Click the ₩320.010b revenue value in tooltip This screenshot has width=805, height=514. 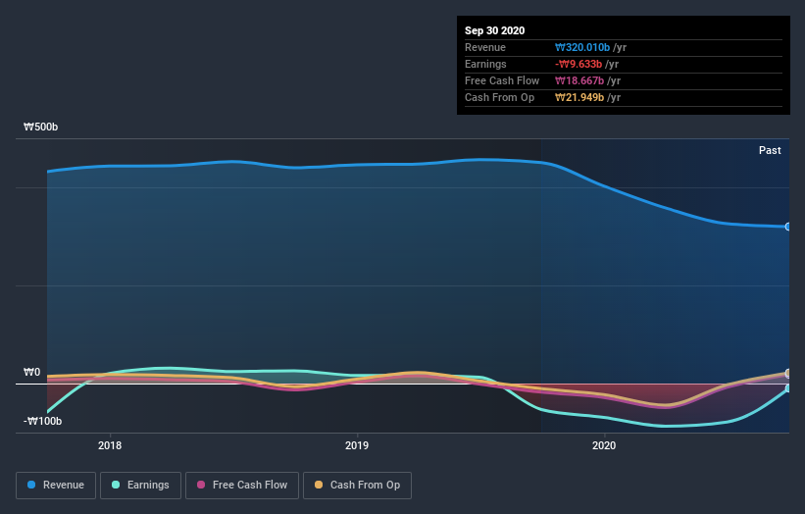(x=582, y=47)
